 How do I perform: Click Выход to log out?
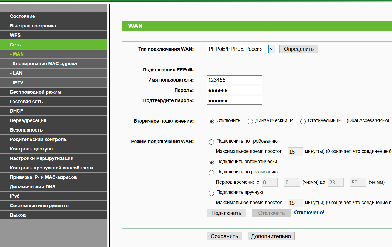(x=54, y=215)
